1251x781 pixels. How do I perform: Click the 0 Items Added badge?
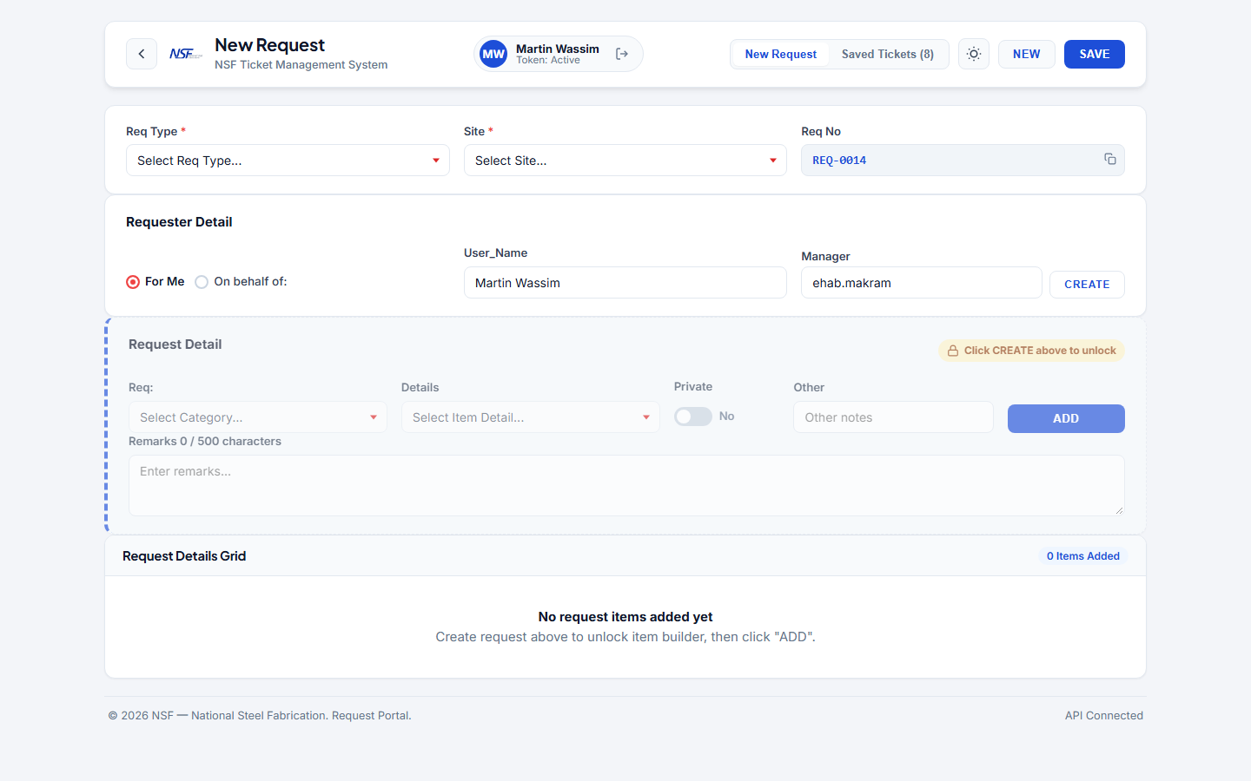tap(1082, 556)
